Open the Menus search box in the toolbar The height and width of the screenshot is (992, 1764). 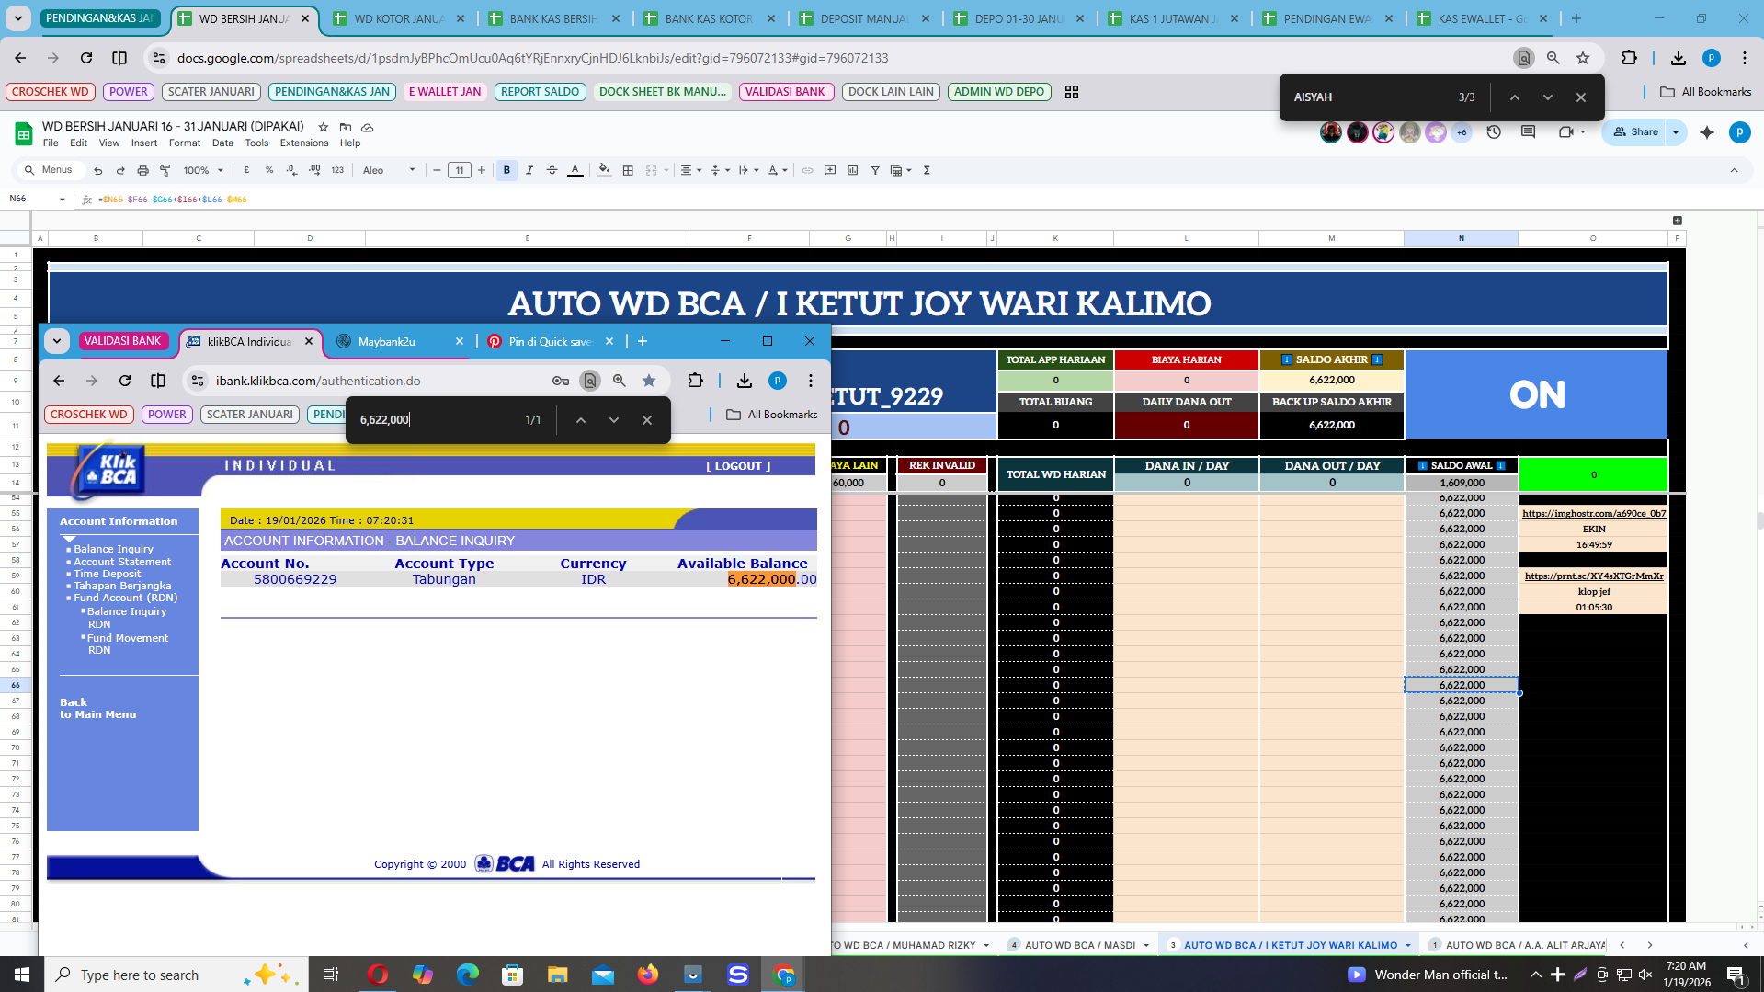pos(51,170)
